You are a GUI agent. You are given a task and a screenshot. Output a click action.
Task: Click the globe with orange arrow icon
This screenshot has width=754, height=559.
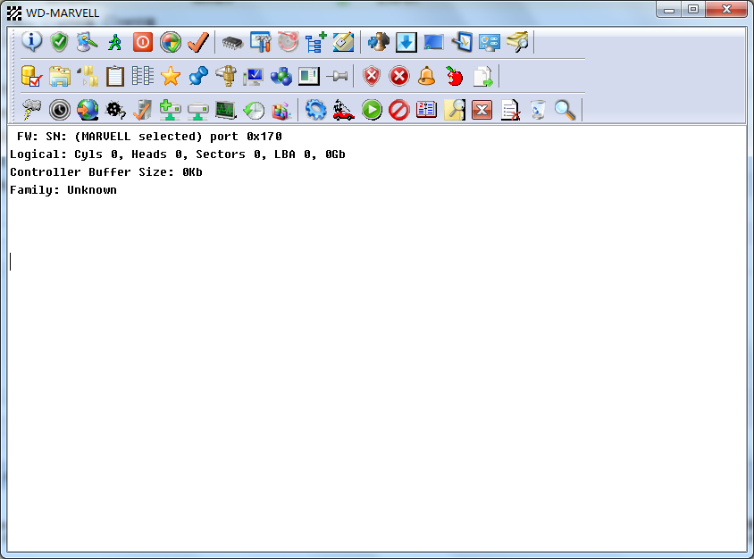[x=88, y=110]
